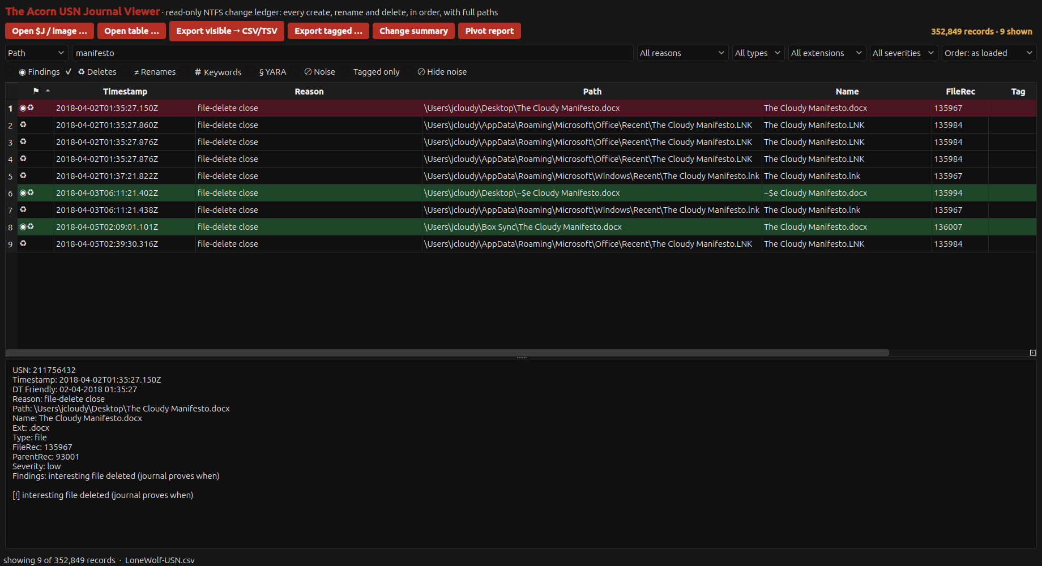Click the name ~$e Cloudy Manifesto.docx
Image resolution: width=1042 pixels, height=566 pixels.
[815, 193]
